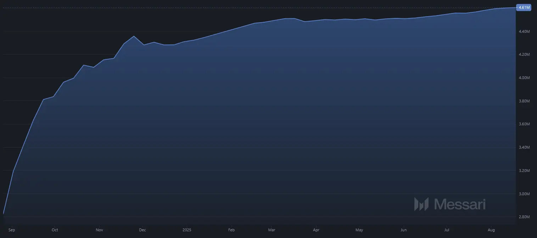
Task: Click the Apr label on the time axis
Action: [x=316, y=230]
